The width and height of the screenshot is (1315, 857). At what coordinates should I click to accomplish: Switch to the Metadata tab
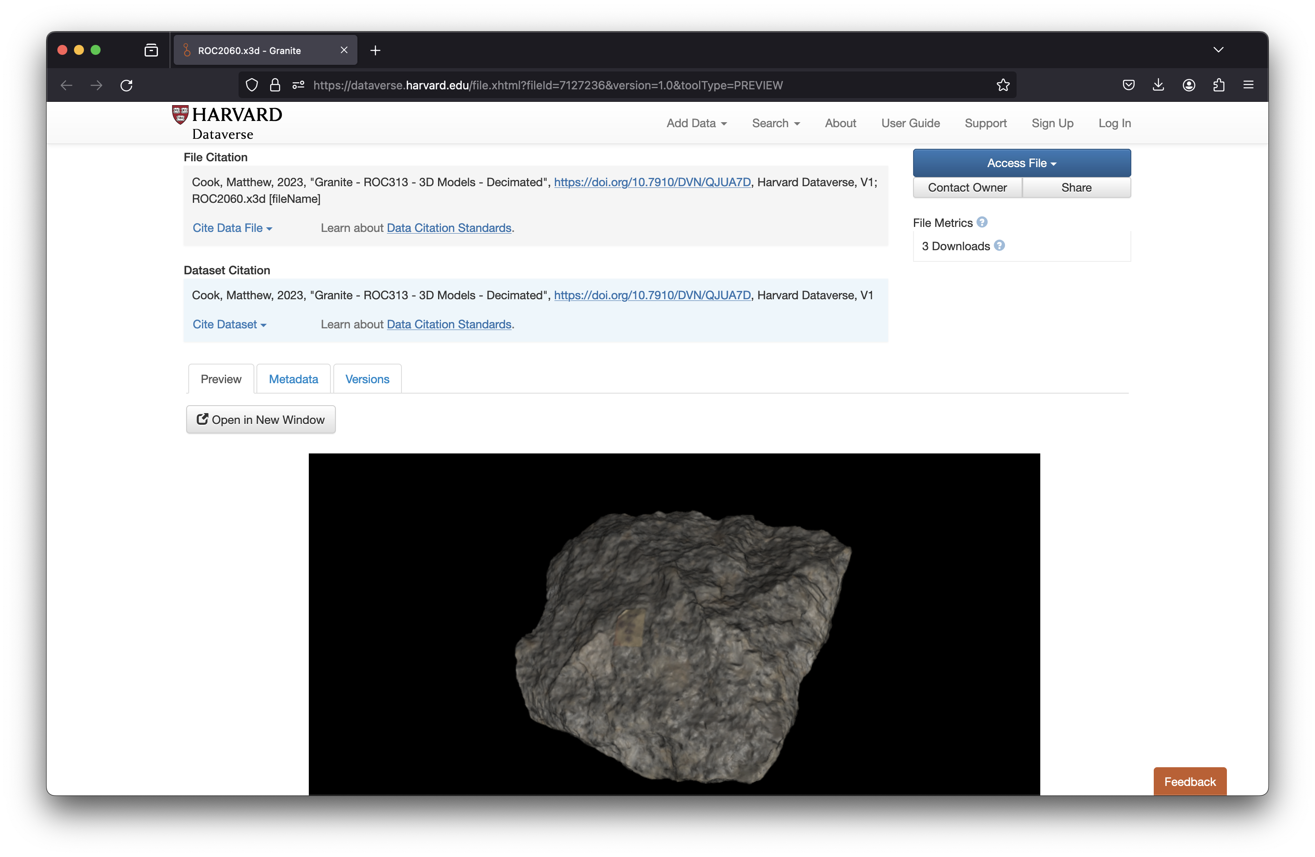click(293, 379)
